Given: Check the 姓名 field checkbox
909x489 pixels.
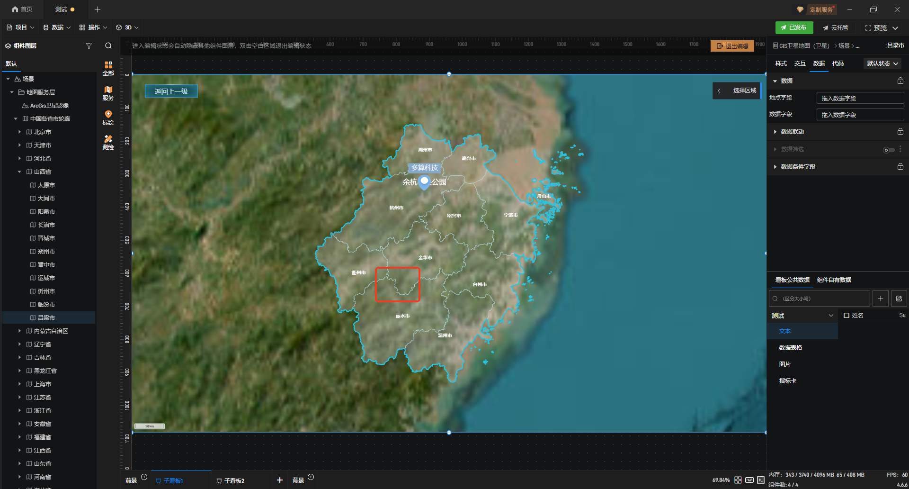Looking at the screenshot, I should click(x=847, y=316).
